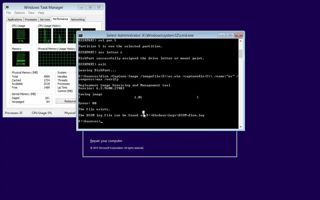This screenshot has width=320, height=200.
Task: Minimize the Windows Task Manager window
Action: [82, 7]
